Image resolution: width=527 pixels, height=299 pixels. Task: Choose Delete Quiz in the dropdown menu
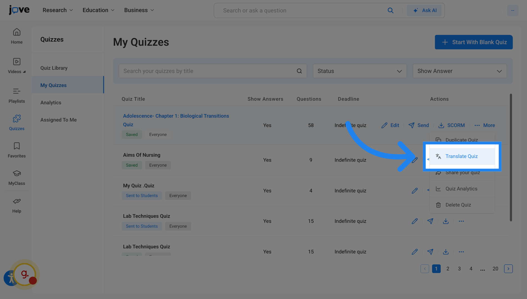(x=458, y=205)
